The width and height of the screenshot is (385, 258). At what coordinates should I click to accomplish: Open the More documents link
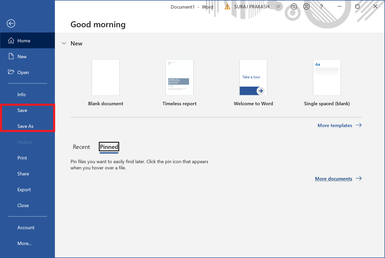coord(333,179)
